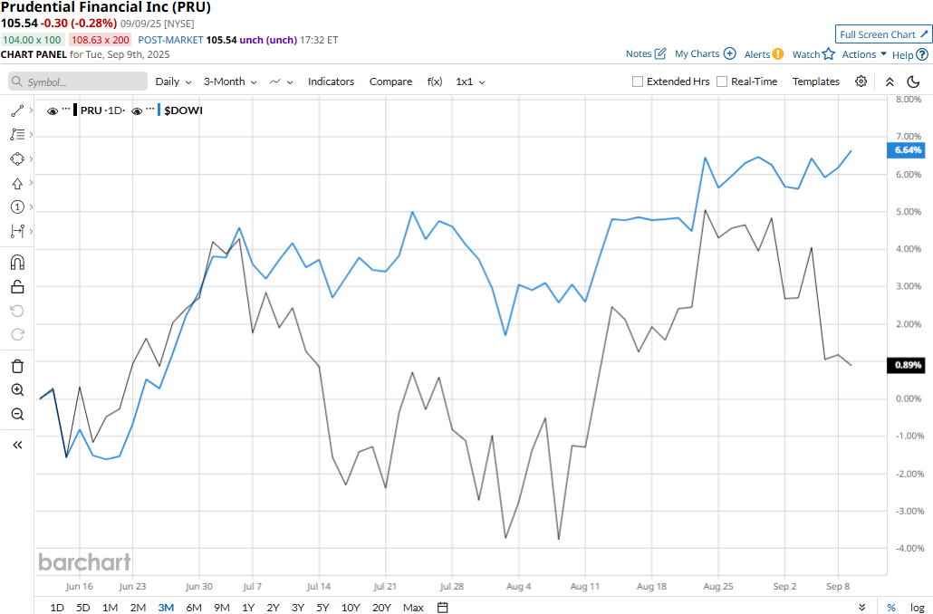933x614 pixels.
Task: Switch to dark mode with moon icon
Action: [x=913, y=82]
